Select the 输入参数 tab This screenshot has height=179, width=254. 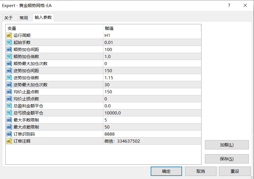(x=43, y=17)
